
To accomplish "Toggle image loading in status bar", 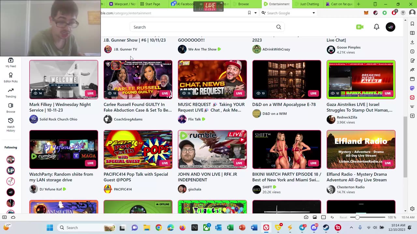I will coord(315,217).
